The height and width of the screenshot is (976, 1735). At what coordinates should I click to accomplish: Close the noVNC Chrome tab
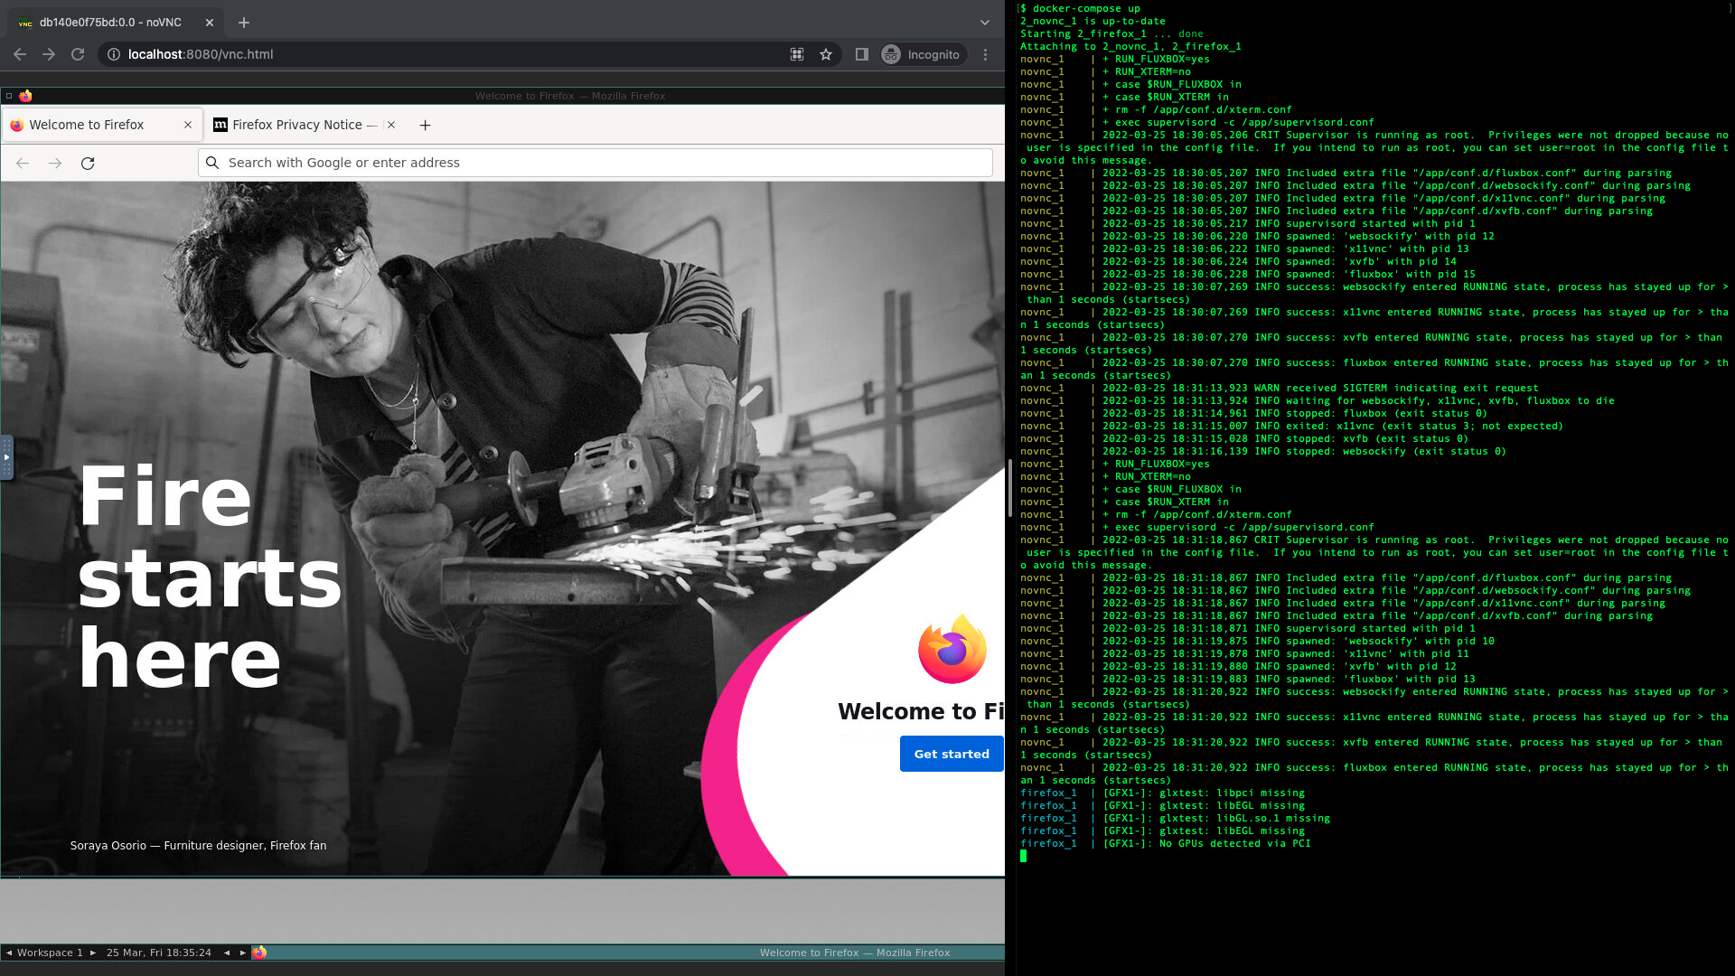tap(210, 23)
